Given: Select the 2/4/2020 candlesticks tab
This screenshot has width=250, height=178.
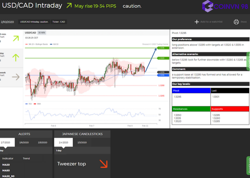Looking at the screenshot, I should (64, 142).
